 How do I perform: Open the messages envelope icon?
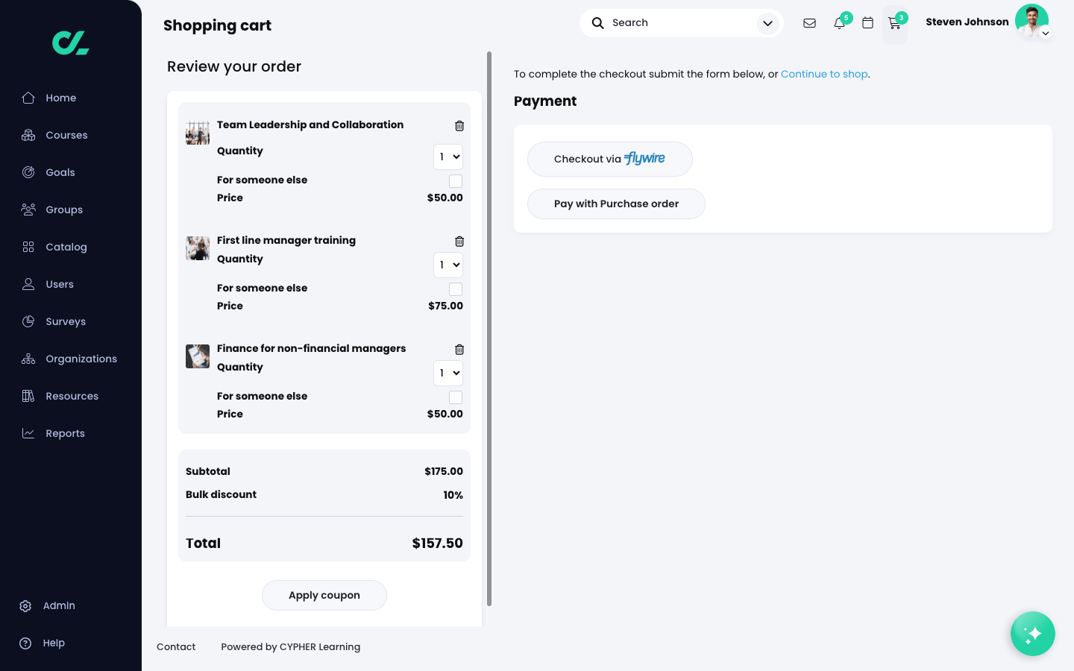coord(809,23)
